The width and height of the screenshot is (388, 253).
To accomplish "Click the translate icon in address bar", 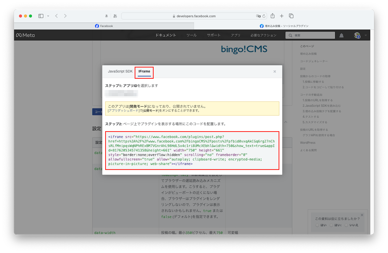I will point(258,16).
